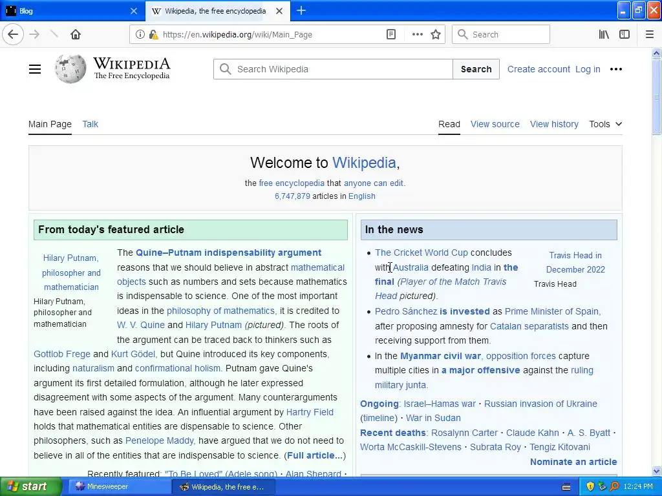662x496 pixels.
Task: Click the 6,747,879 articles count link
Action: coord(292,196)
